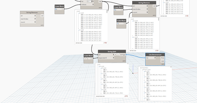Image resolution: width=197 pixels, height=103 pixels.
Task: Collapse '2 List' in the wired String.Remove preview
Action: pos(132,37)
